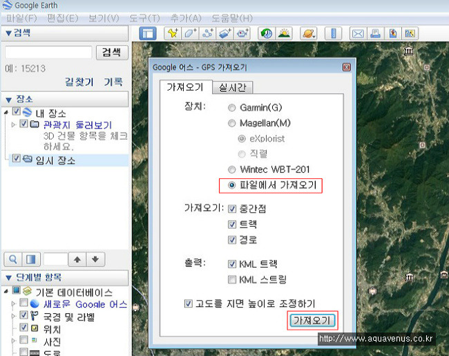Collapse the 내 장소 tree node
This screenshot has height=356, width=449.
point(6,113)
